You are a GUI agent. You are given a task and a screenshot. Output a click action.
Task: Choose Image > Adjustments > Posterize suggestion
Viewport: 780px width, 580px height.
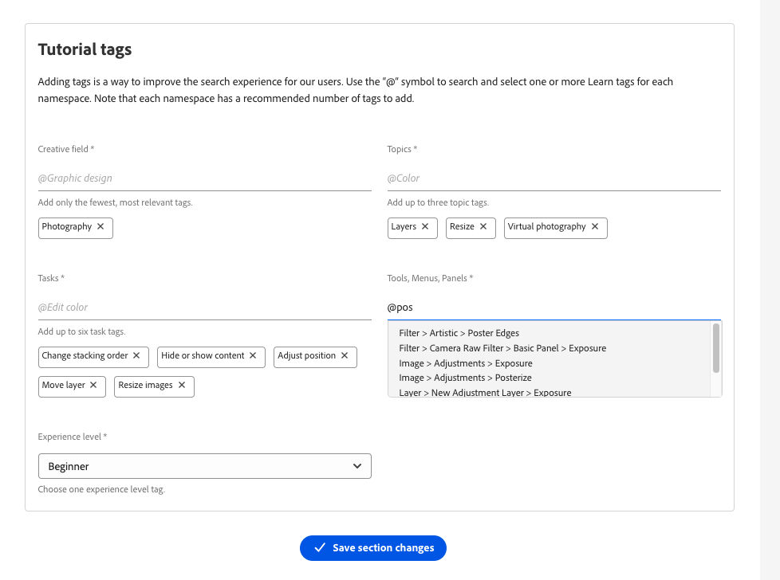[x=465, y=378]
